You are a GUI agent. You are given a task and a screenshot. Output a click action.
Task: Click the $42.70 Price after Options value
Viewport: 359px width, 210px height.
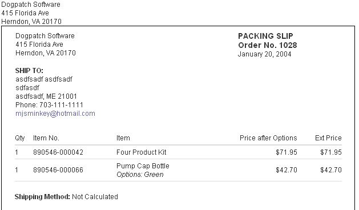pyautogui.click(x=287, y=170)
